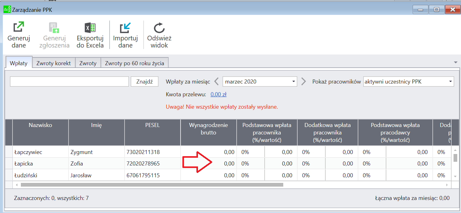Go to previous month with left arrow

(x=217, y=82)
